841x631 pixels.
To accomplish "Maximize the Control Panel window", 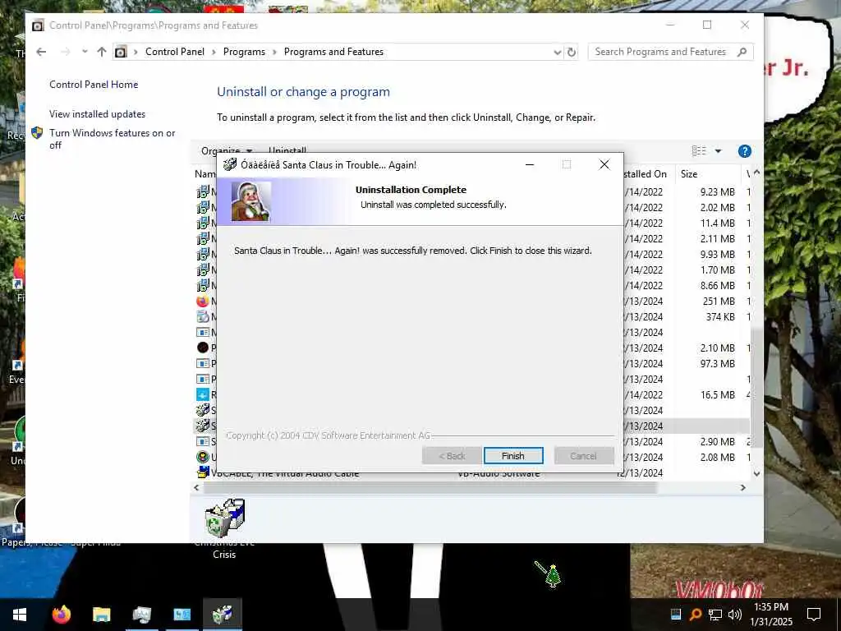I will [x=707, y=25].
